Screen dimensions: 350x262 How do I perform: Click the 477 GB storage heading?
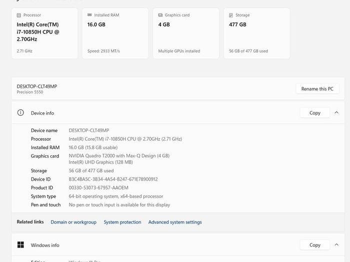pyautogui.click(x=237, y=24)
